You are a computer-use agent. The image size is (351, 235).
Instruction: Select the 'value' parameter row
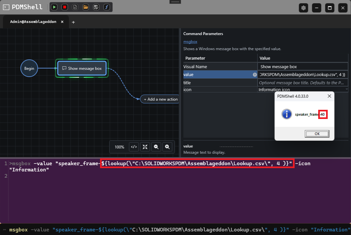[220, 74]
